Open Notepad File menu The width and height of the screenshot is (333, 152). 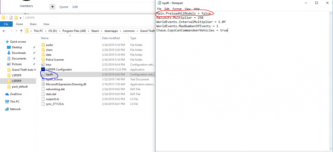[159, 9]
